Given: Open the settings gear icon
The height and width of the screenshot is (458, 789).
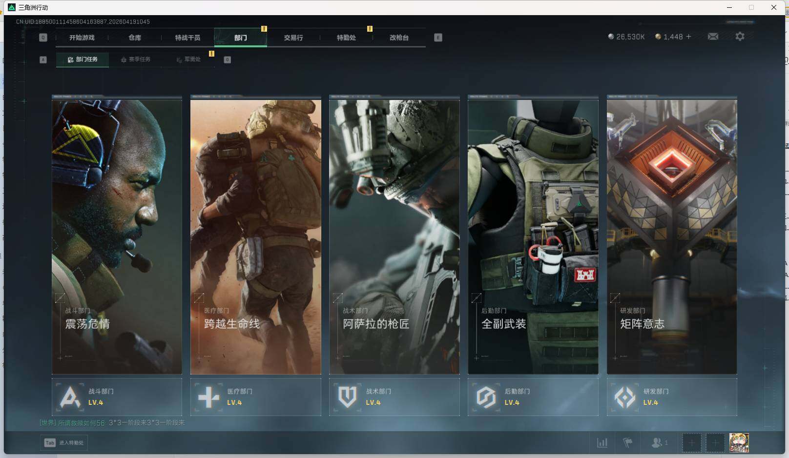Looking at the screenshot, I should pyautogui.click(x=740, y=37).
